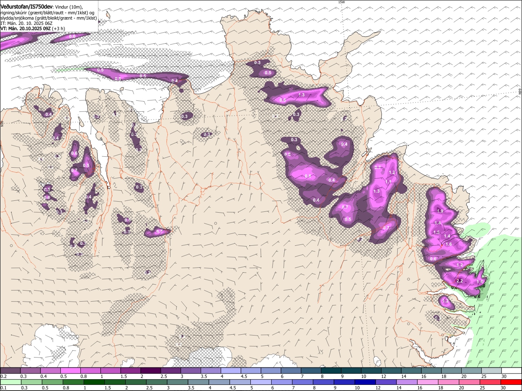Screen dimensions: 522x391
Task: Click the '16' label in snow legend row
Action: point(424,376)
